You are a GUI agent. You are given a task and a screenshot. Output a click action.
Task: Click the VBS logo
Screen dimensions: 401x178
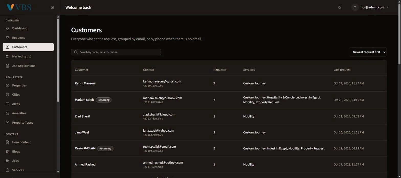coord(19,7)
